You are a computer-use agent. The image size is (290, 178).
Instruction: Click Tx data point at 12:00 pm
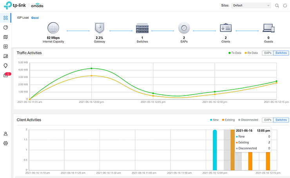coord(91,68)
